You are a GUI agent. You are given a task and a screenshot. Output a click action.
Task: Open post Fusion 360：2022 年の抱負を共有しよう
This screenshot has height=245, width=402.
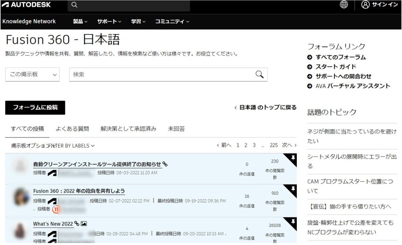coord(79,191)
